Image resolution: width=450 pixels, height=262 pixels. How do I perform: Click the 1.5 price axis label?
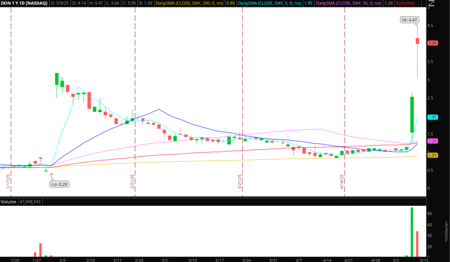tap(430, 134)
